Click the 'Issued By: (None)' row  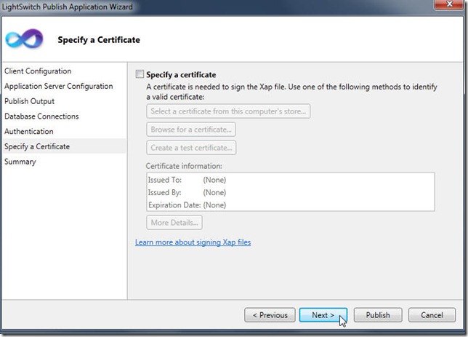(x=187, y=192)
